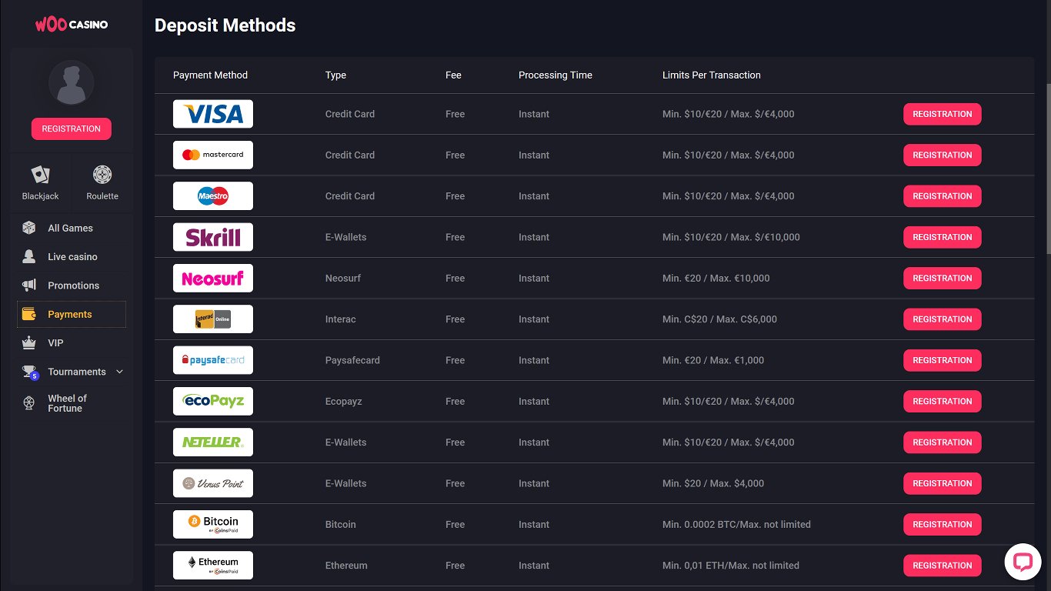Click Registration button in Visa row

point(942,114)
